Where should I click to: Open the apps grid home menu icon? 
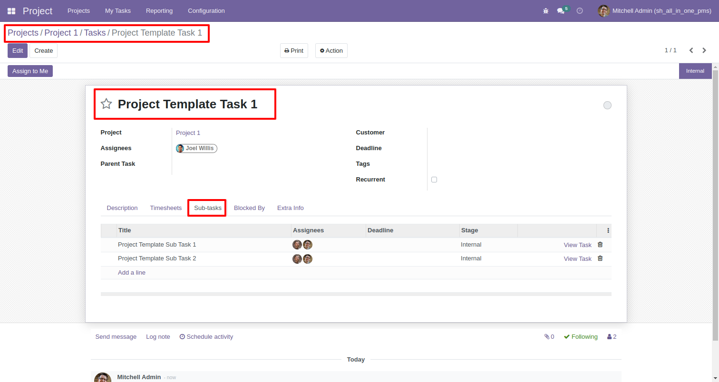tap(11, 10)
